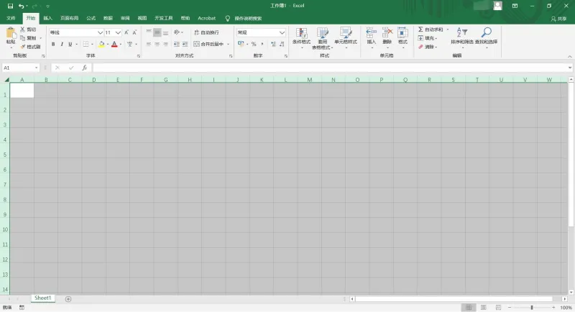Open the Name Box dropdown arrow
The image size is (575, 312).
[x=36, y=68]
